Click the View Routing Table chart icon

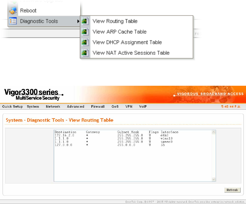click(85, 21)
